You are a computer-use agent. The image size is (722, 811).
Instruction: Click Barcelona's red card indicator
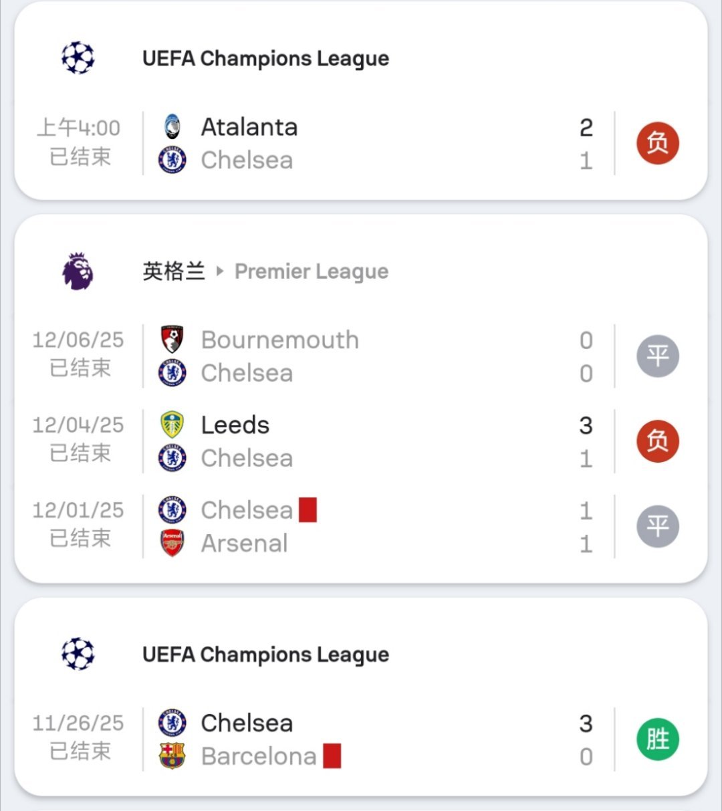coord(332,756)
